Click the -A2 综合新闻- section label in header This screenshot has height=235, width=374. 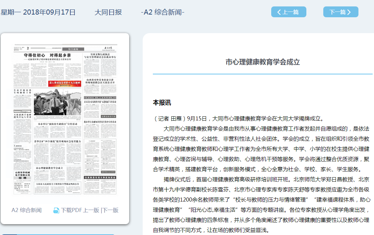pos(163,12)
